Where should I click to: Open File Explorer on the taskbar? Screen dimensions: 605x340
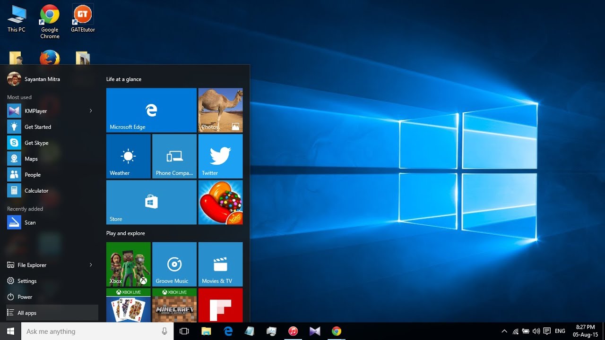click(206, 331)
